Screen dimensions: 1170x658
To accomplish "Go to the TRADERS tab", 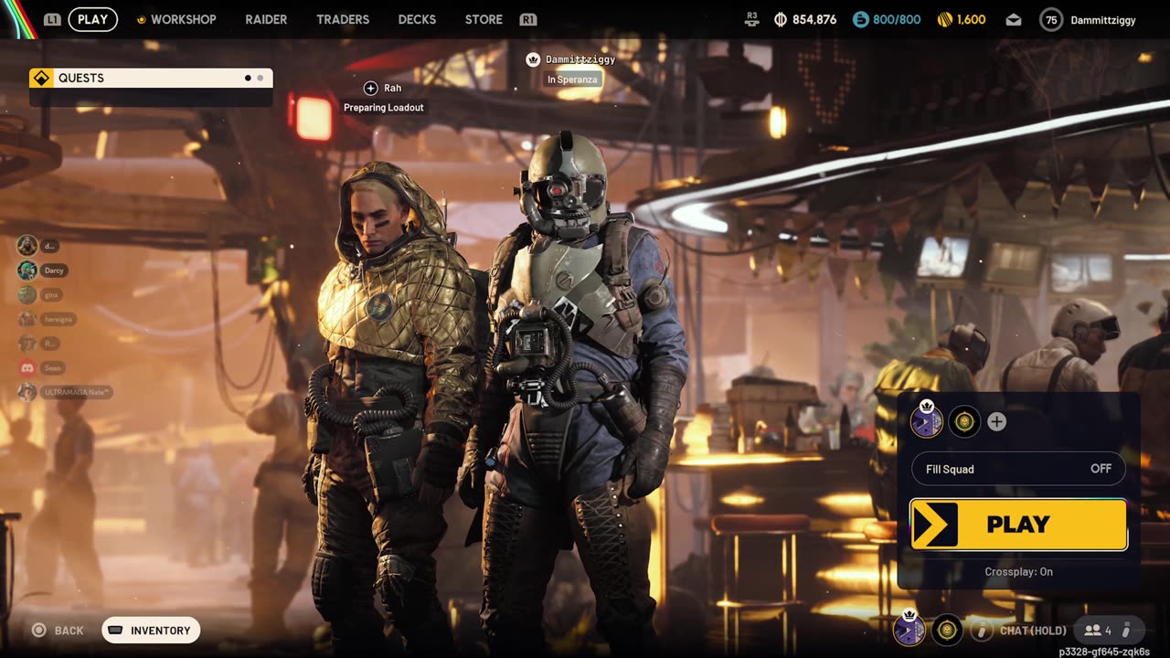I will [343, 19].
